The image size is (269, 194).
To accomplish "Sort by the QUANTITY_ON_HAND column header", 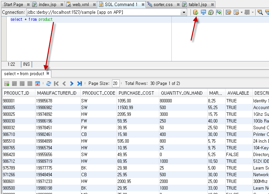I will coord(183,93).
